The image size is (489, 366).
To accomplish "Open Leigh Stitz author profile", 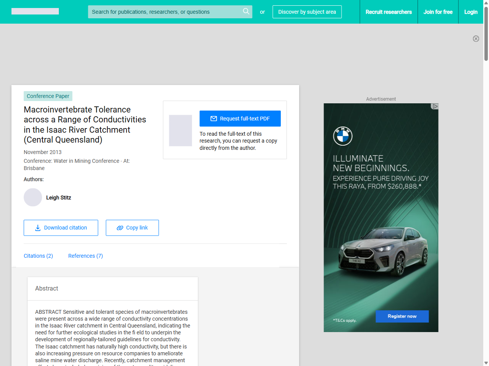I will 58,197.
